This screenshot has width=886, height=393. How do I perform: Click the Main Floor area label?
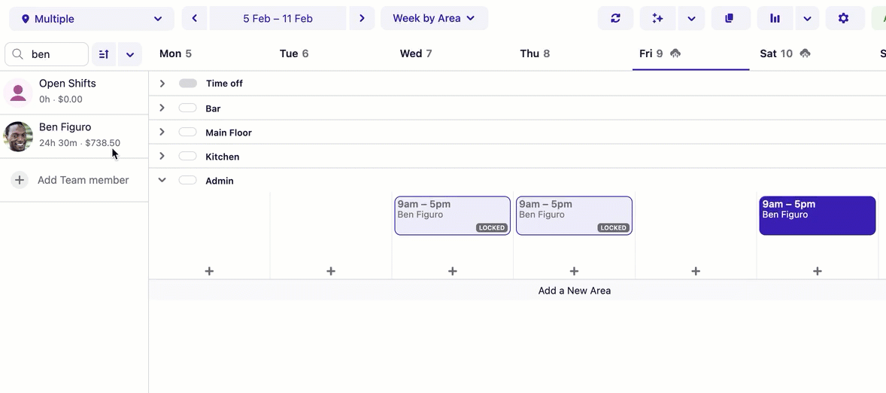(x=229, y=133)
